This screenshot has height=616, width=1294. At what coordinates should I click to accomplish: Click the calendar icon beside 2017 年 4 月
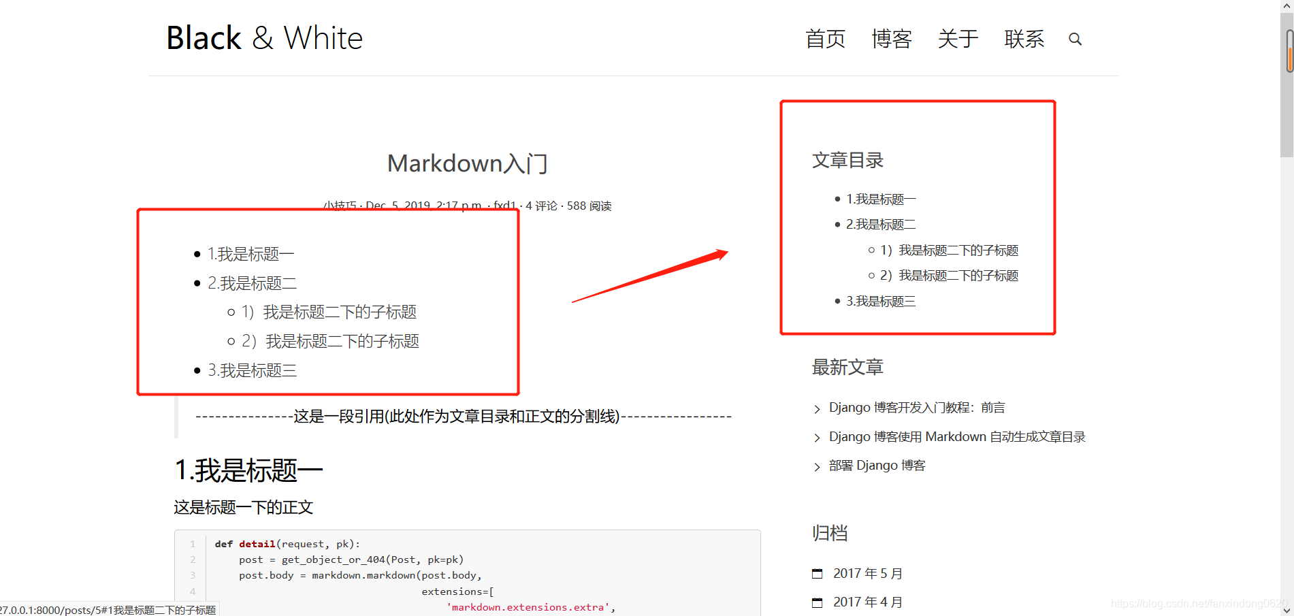coord(818,602)
